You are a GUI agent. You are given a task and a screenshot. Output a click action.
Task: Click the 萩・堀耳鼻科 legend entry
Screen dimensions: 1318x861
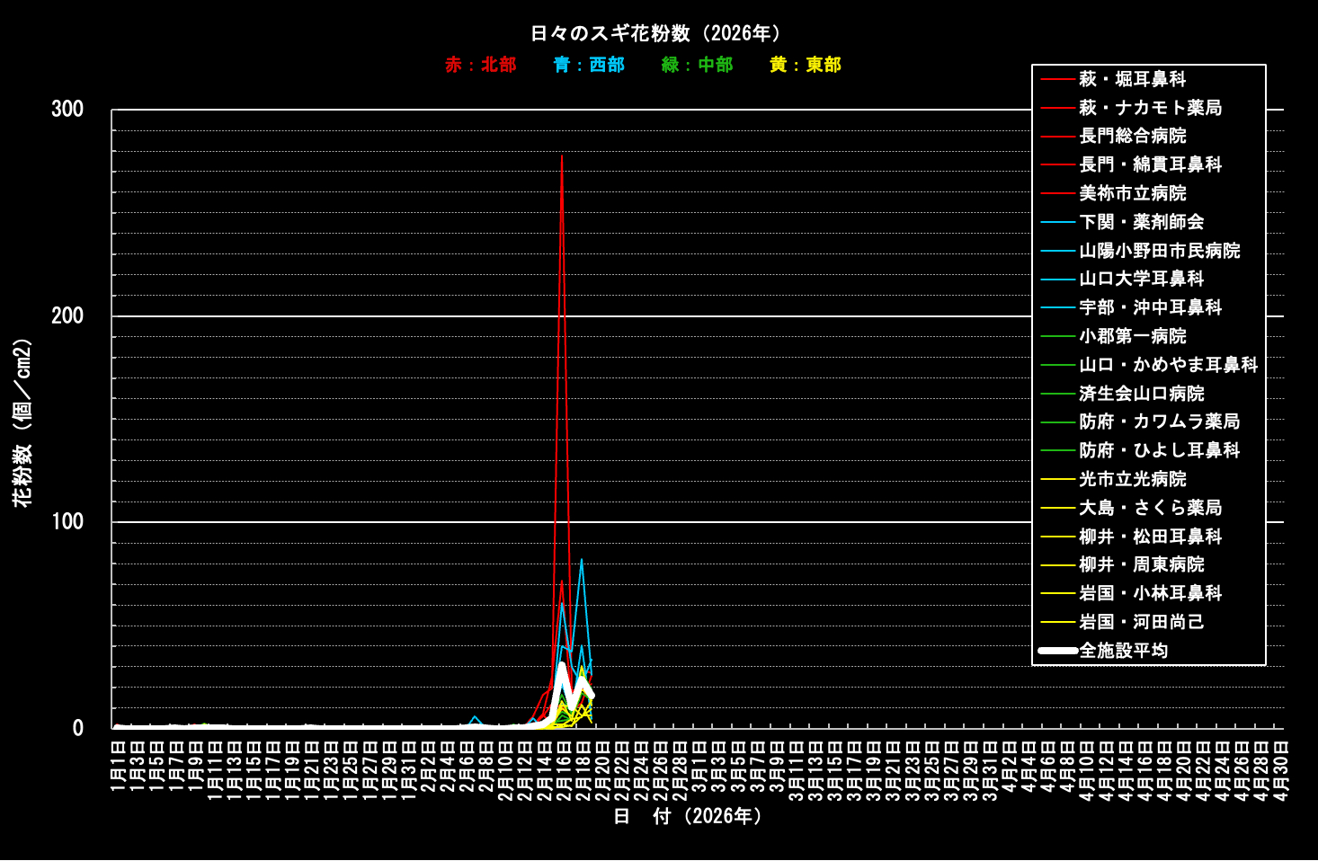1132,79
